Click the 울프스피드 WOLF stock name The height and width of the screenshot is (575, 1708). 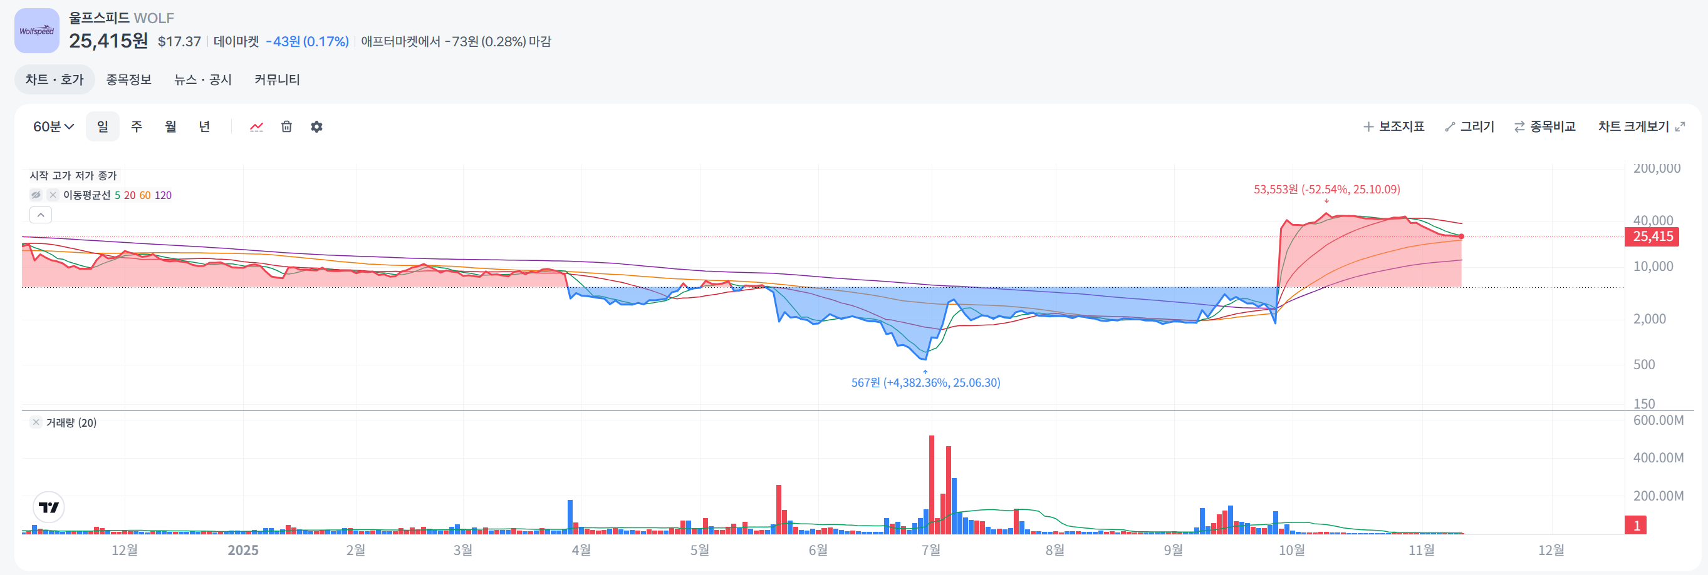(x=122, y=18)
